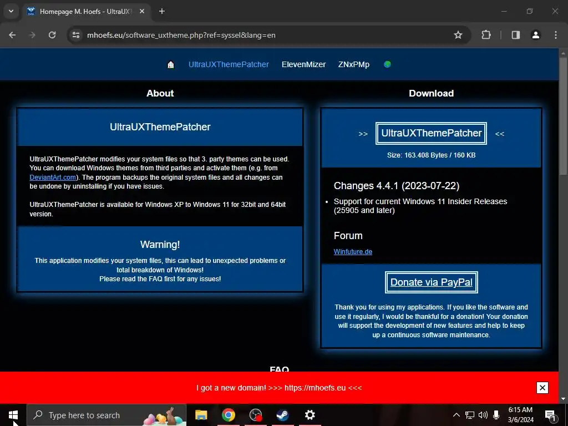Open File Explorer from the taskbar
This screenshot has height=426, width=568.
click(x=201, y=415)
